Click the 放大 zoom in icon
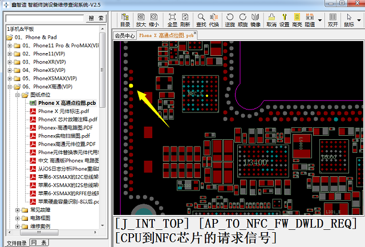This screenshot has height=247, width=365. pyautogui.click(x=141, y=20)
